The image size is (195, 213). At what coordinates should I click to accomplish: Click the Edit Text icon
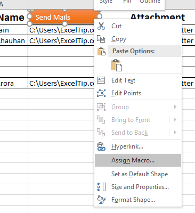(101, 80)
